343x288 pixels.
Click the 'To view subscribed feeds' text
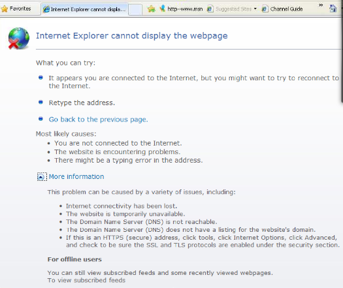(x=86, y=280)
